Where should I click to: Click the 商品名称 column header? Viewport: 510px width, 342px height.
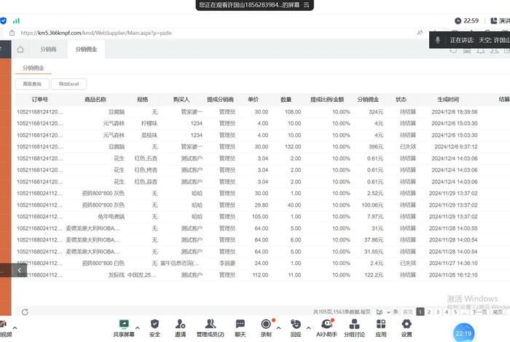(95, 100)
